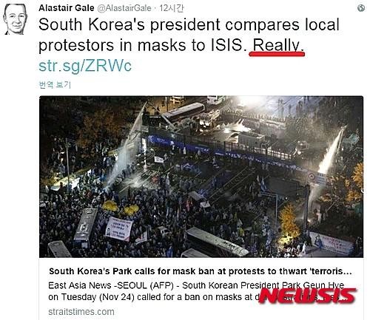Click the white protest banner in photo
Viewport: 370px width, 320px height.
pos(119,228)
